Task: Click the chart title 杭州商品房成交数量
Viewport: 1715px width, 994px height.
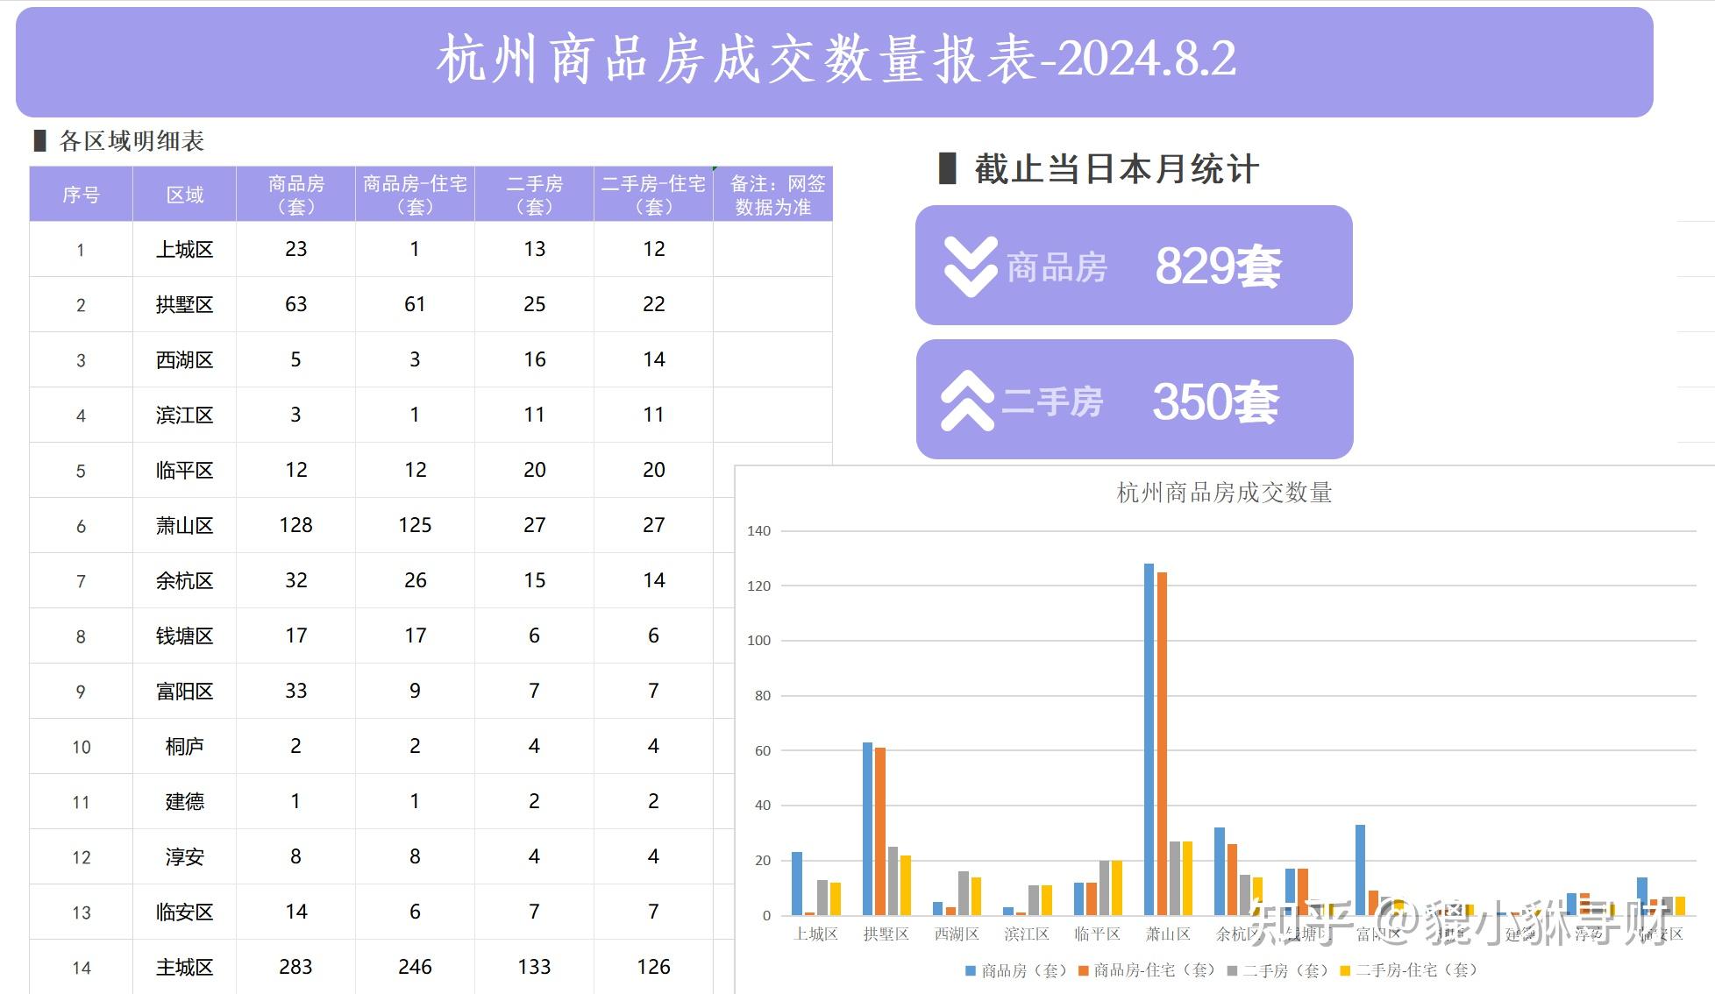Action: [1224, 493]
